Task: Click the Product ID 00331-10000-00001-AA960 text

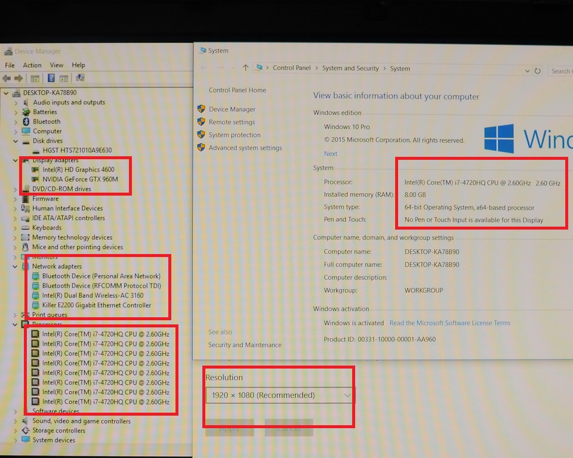Action: tap(380, 339)
